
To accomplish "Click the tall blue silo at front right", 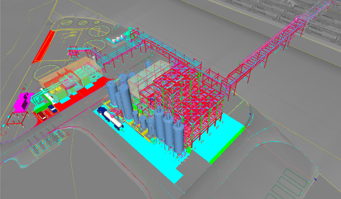I will pos(179,136).
